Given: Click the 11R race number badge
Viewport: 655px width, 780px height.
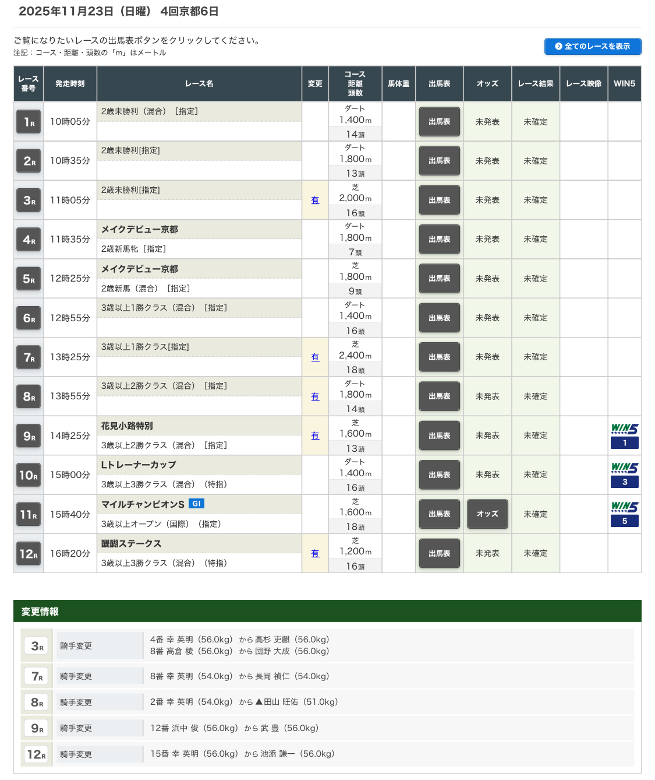Looking at the screenshot, I should pos(29,515).
